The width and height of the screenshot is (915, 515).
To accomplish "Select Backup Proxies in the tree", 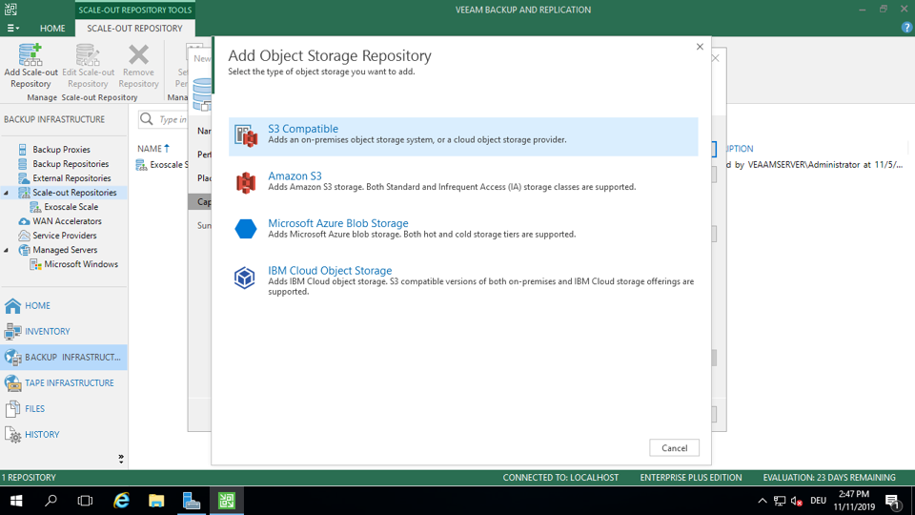I will click(x=61, y=150).
